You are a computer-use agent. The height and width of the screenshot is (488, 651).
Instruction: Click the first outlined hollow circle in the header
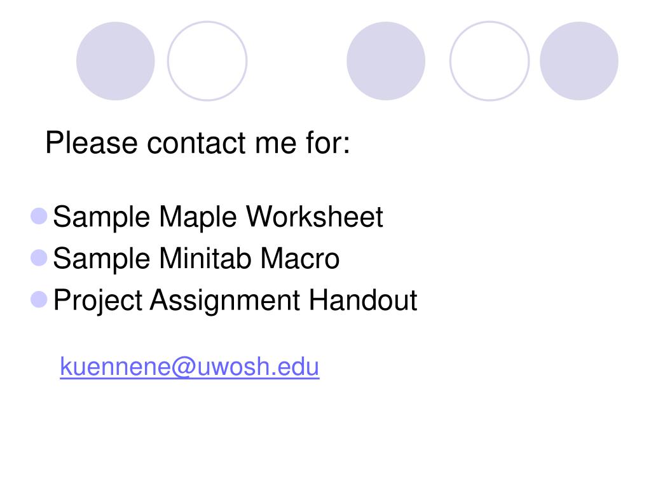pos(207,61)
